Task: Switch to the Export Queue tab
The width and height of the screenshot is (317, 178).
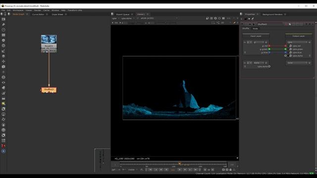Action: 123,14
